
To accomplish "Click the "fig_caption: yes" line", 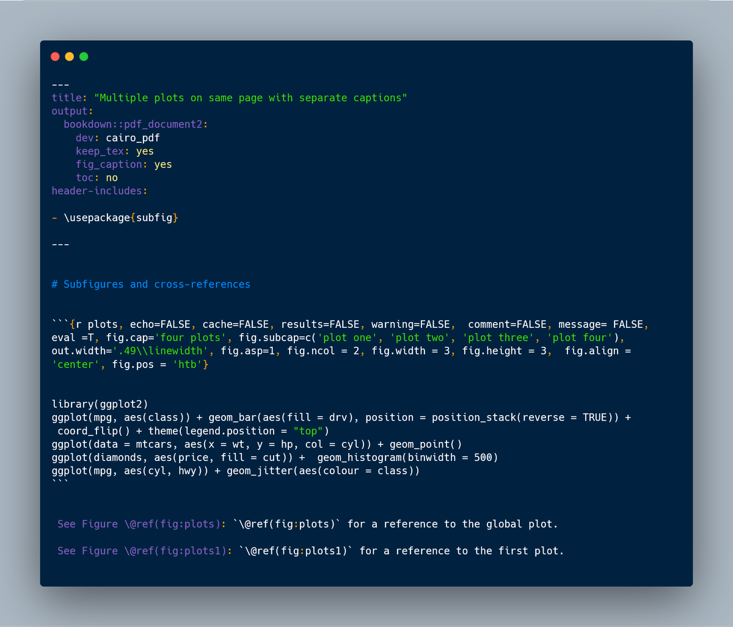I will pos(124,165).
